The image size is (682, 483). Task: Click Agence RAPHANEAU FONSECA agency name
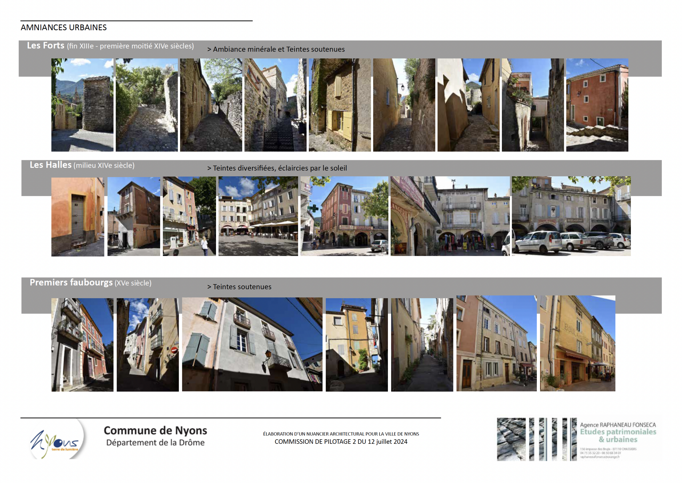pos(618,425)
